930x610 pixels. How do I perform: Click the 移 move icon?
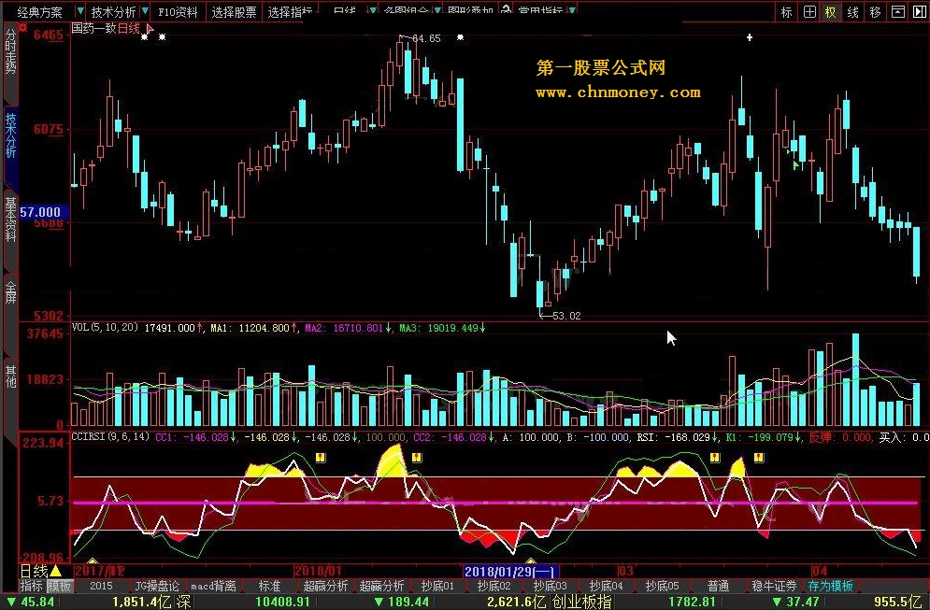pos(876,12)
